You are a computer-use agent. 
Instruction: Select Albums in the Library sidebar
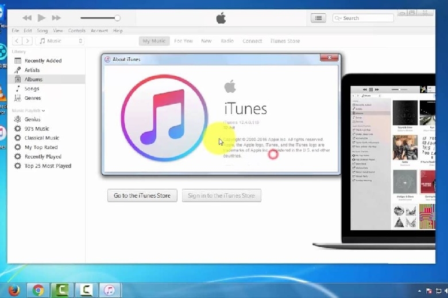point(47,79)
